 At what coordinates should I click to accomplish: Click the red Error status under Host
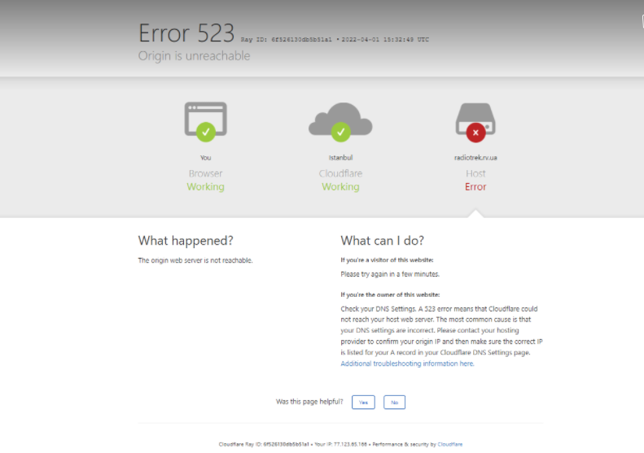click(475, 187)
